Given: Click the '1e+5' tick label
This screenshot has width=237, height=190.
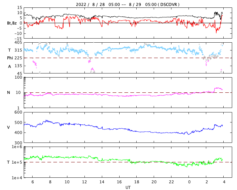Looking at the screenshot, I should coord(17,162).
